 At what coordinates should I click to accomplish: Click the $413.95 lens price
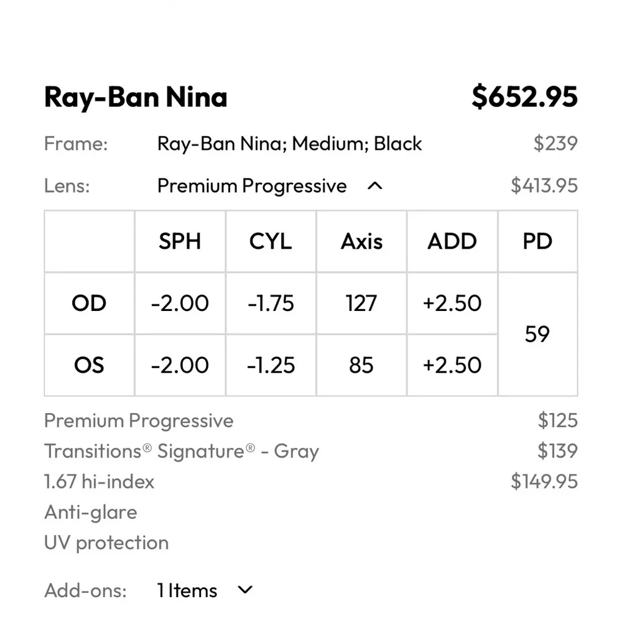click(x=544, y=186)
